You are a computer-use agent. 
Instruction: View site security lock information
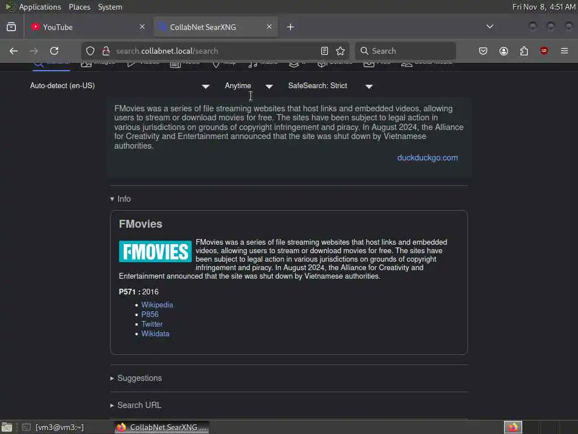(x=106, y=51)
